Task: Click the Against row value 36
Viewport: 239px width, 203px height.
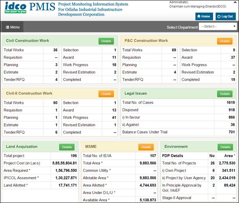Action: [233, 125]
